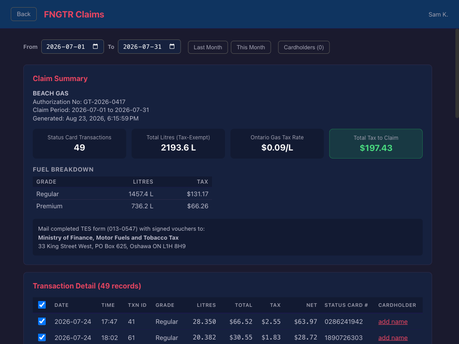Click the 28.350 litres cell

(x=204, y=322)
